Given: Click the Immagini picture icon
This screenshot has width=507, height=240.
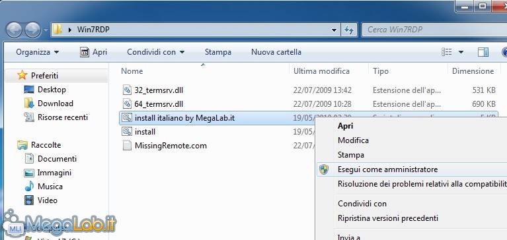Looking at the screenshot, I should 29,173.
